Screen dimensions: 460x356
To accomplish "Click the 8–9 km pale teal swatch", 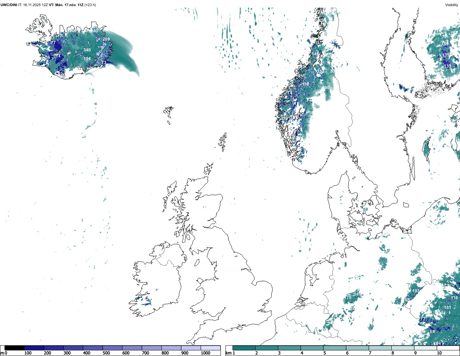I will [x=403, y=348].
